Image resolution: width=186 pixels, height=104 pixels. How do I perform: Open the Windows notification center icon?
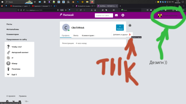(183, 2)
